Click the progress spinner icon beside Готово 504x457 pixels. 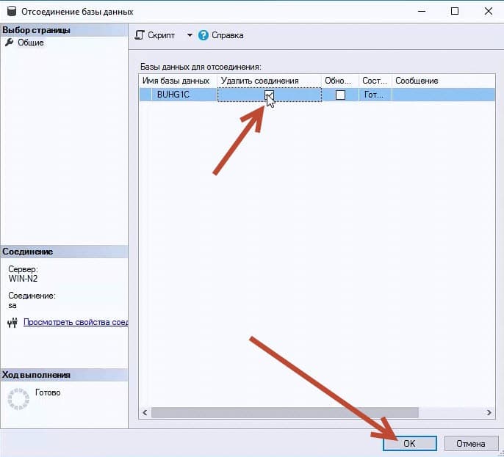pyautogui.click(x=18, y=398)
